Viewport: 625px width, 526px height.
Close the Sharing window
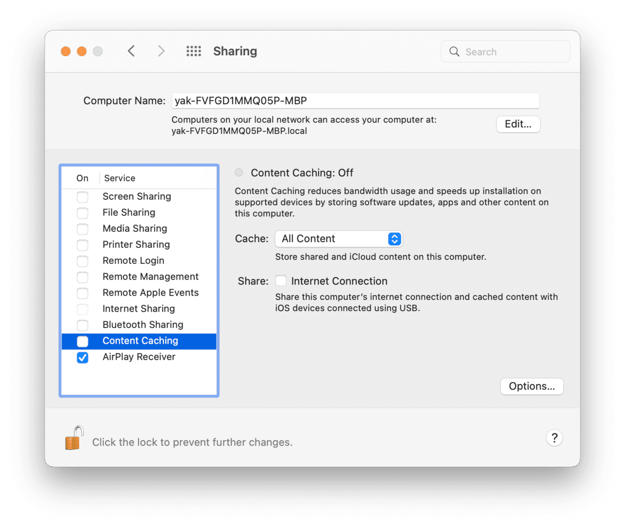click(x=66, y=51)
